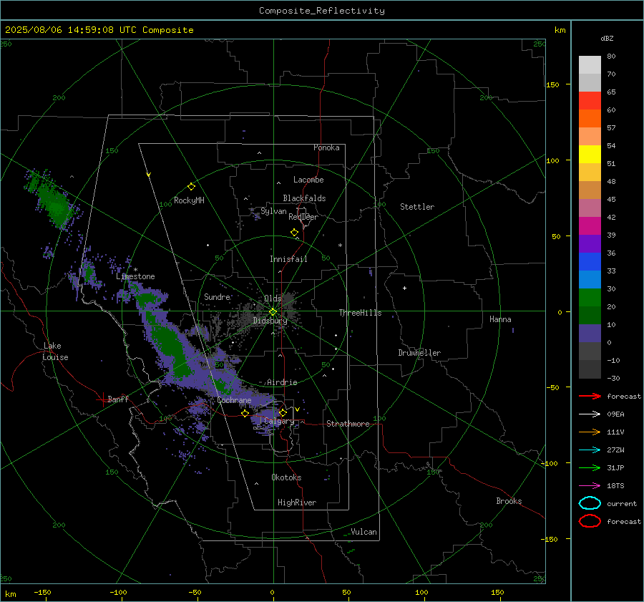Viewport: 644px width, 602px height.
Task: Click the Brooks label
Action: [x=509, y=501]
